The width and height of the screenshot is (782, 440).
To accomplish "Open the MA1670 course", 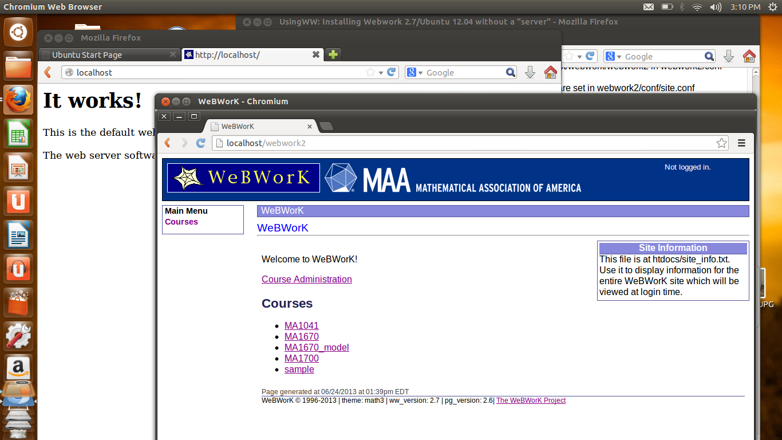I will pos(302,336).
